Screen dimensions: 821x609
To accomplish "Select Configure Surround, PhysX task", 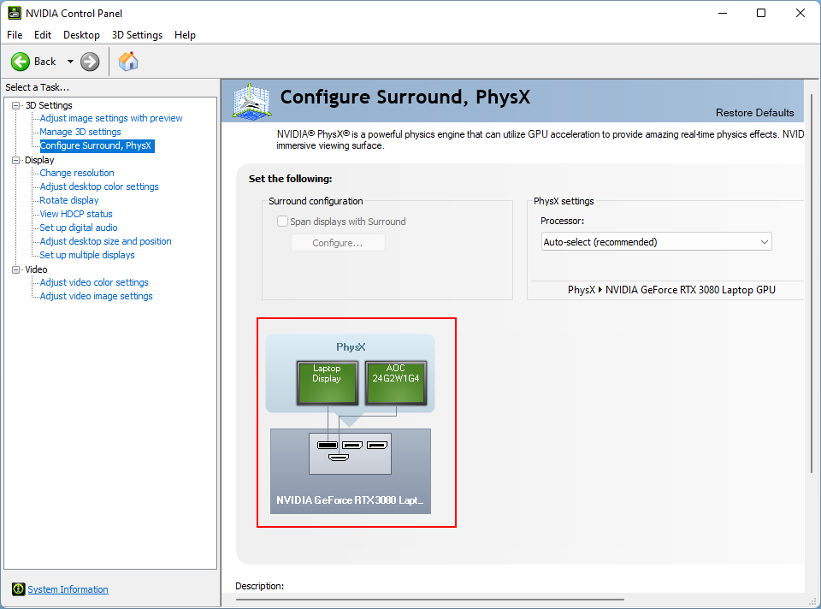I will (x=97, y=145).
